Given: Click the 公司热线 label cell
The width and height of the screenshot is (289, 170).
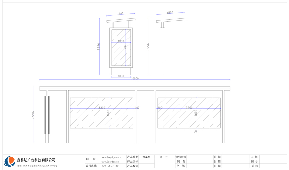Looking at the screenshot, I should (91, 166).
